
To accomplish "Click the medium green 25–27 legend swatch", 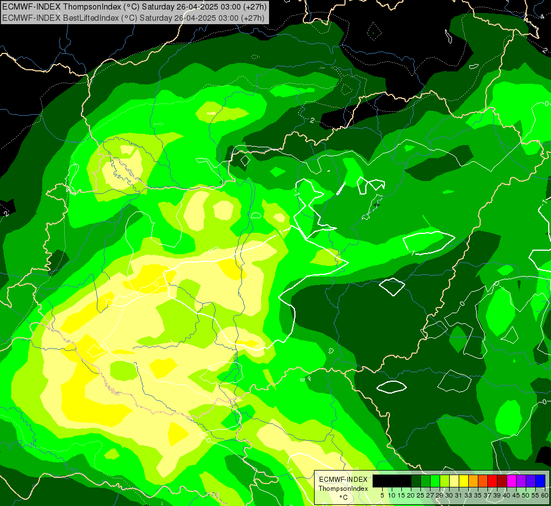I will [425, 481].
